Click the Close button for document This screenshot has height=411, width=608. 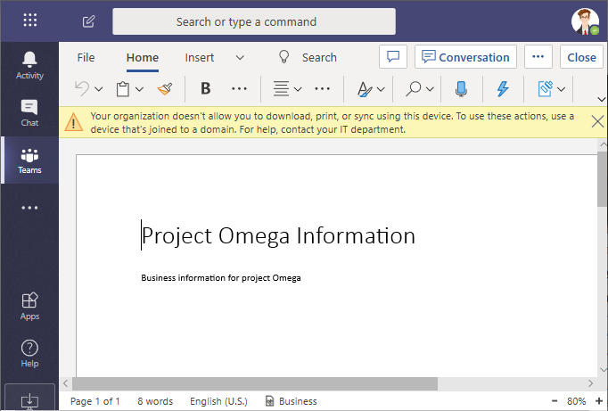[x=581, y=57]
